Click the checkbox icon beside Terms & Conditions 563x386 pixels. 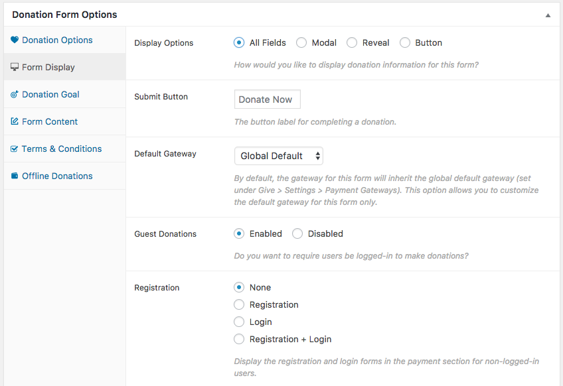point(15,149)
